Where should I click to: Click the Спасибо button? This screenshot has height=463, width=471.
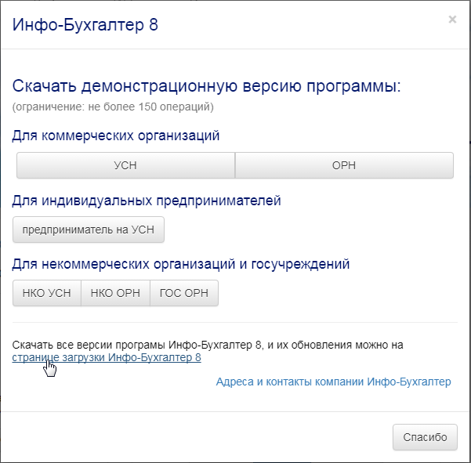425,437
